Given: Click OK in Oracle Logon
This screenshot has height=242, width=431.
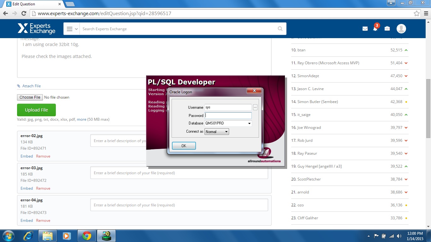Looking at the screenshot, I should point(184,146).
